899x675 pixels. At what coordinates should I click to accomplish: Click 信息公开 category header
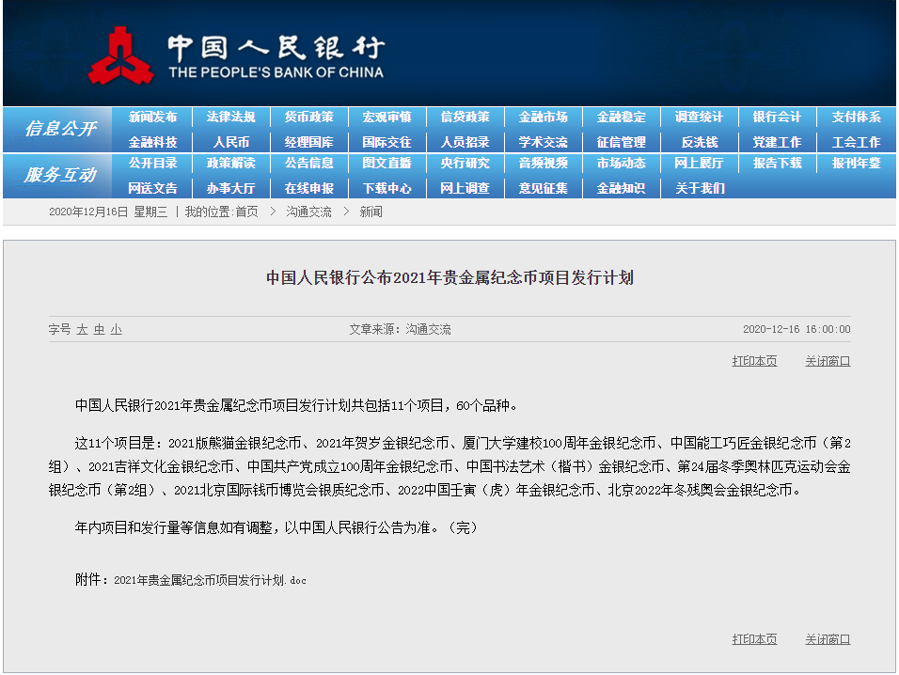(60, 129)
